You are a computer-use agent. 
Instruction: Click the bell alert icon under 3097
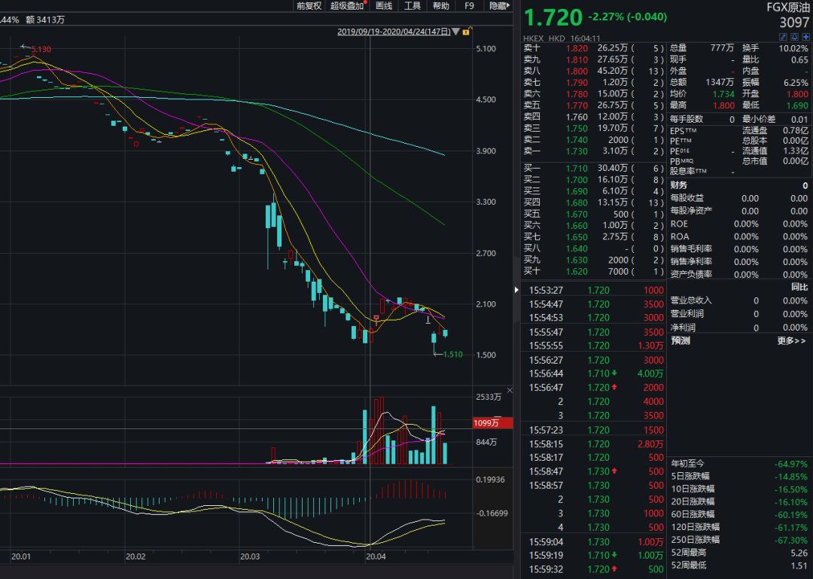[x=794, y=37]
